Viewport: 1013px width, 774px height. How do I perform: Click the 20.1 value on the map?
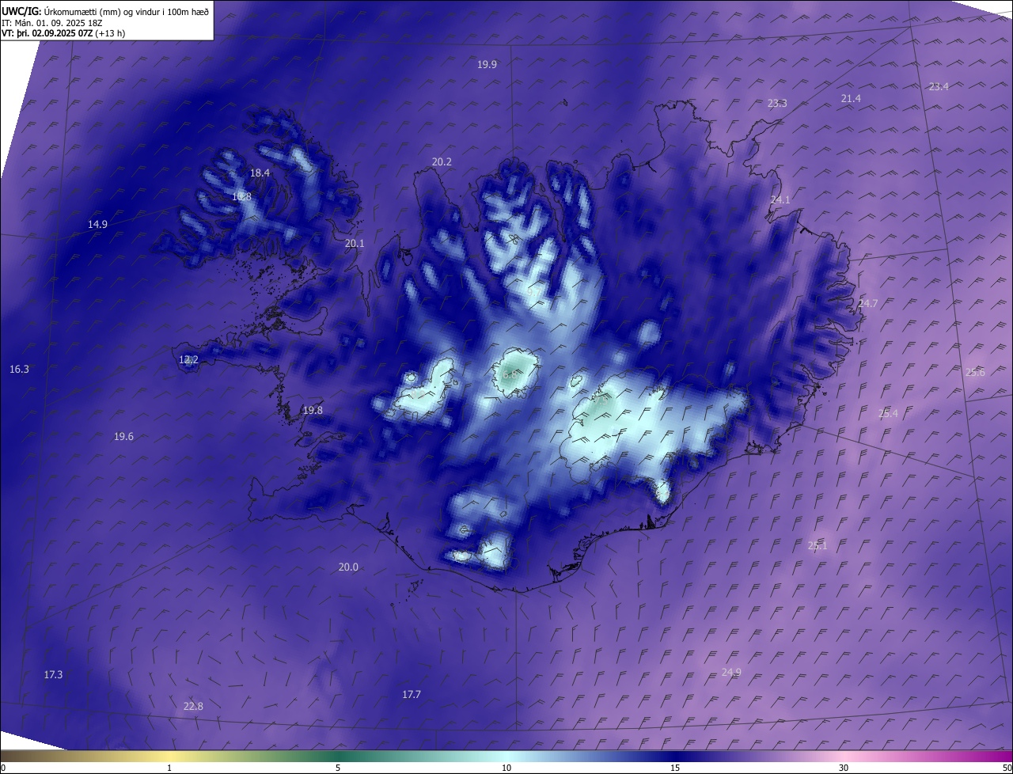tap(355, 244)
